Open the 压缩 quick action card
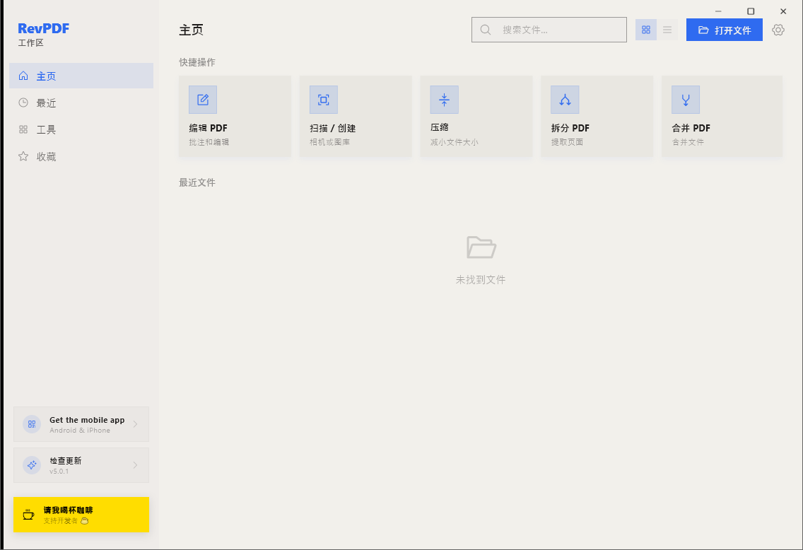This screenshot has height=550, width=803. click(476, 116)
